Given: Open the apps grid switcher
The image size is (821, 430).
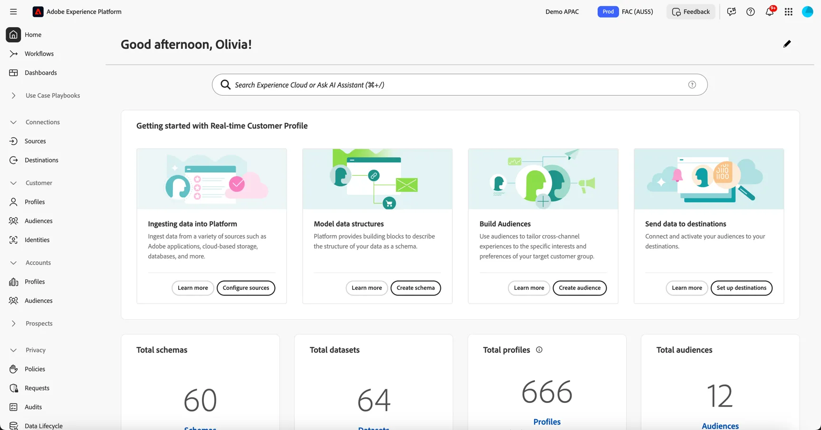Looking at the screenshot, I should click(x=789, y=11).
